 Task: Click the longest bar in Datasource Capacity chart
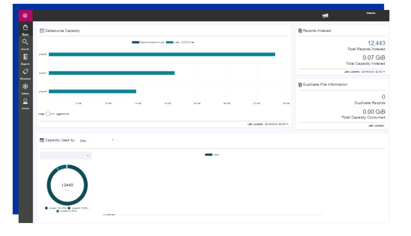(162, 55)
